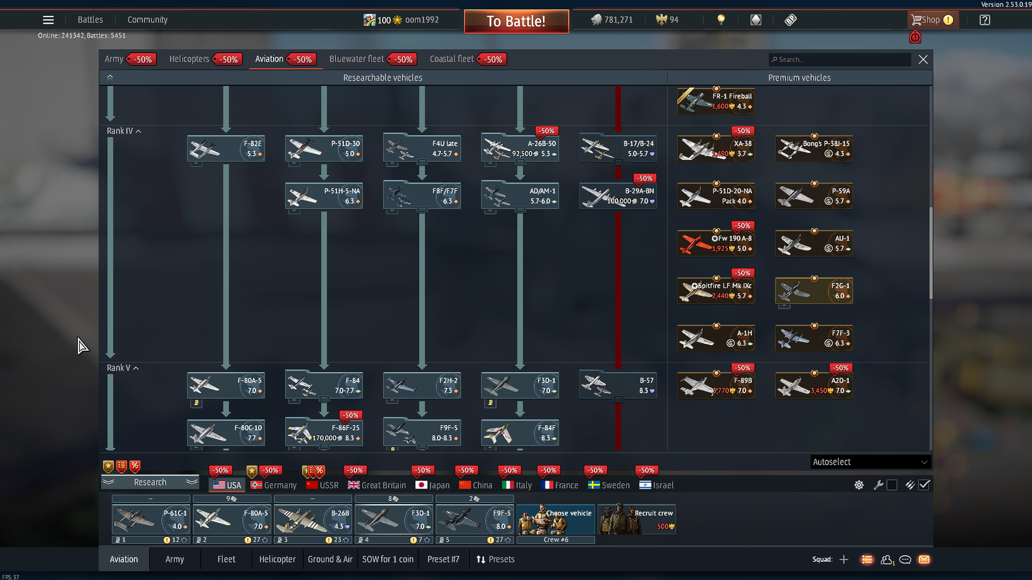Viewport: 1032px width, 580px height.
Task: Open the mail inbox envelope icon
Action: (924, 560)
